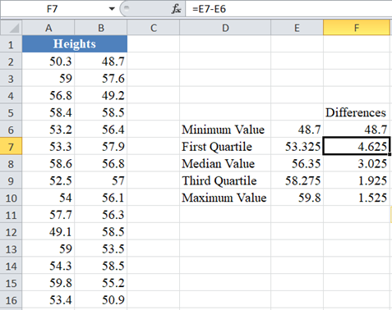Select column C header
Image resolution: width=392 pixels, height=310 pixels.
click(x=154, y=28)
